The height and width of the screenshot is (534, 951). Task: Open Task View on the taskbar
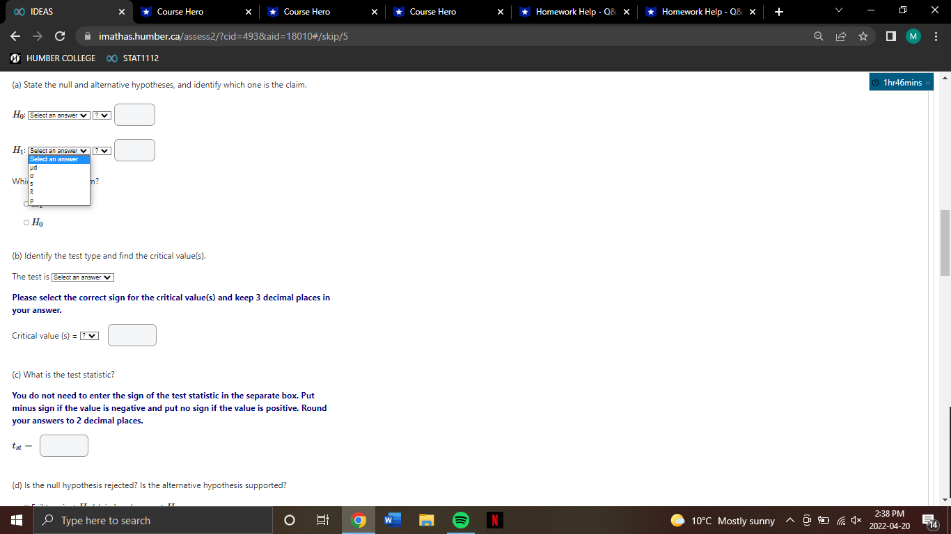click(323, 520)
